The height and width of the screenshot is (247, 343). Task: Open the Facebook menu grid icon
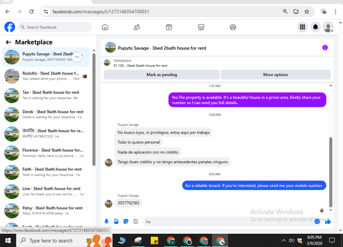(x=303, y=27)
